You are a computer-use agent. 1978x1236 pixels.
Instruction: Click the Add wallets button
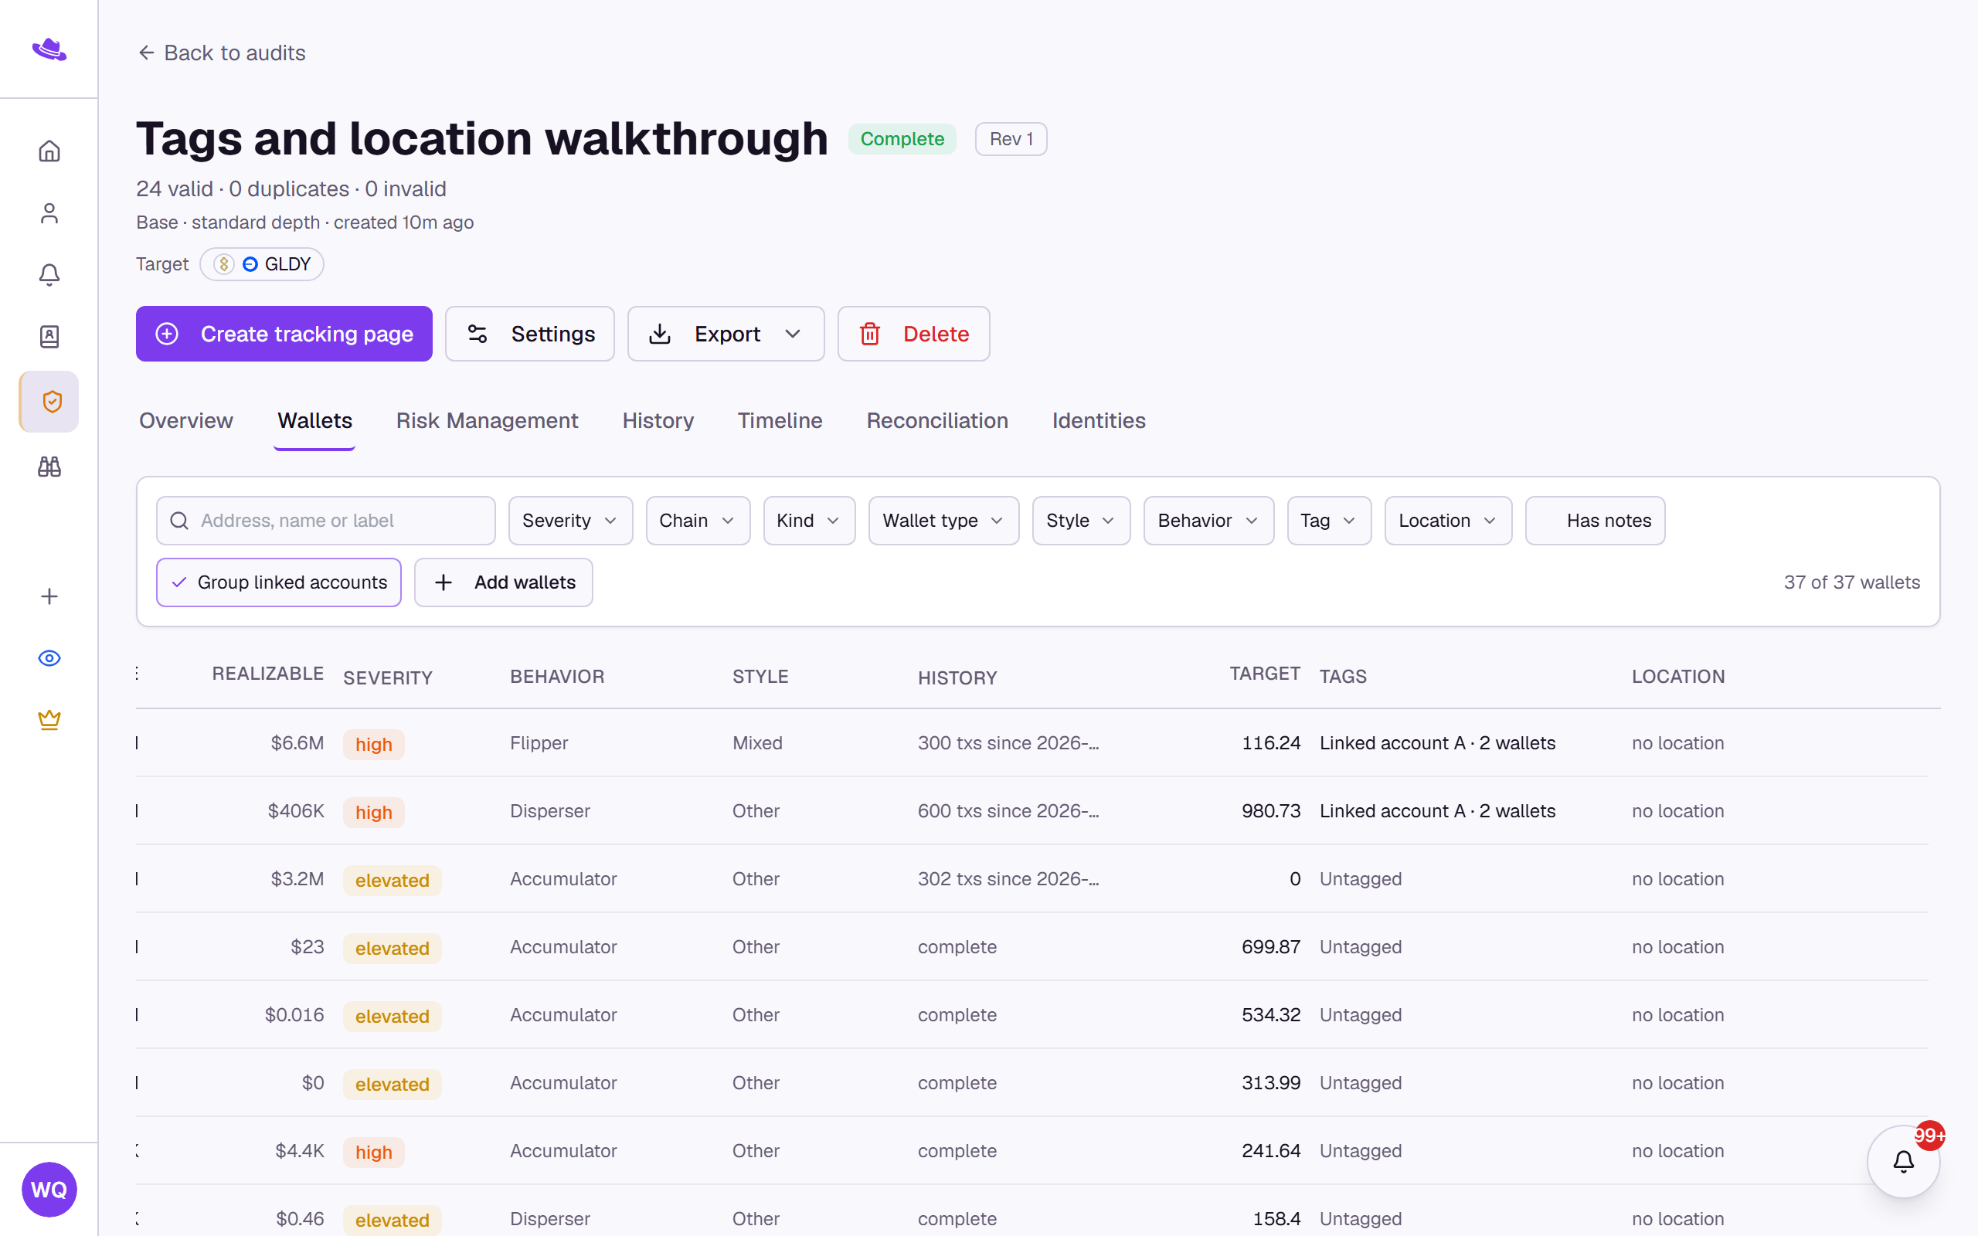pos(504,582)
